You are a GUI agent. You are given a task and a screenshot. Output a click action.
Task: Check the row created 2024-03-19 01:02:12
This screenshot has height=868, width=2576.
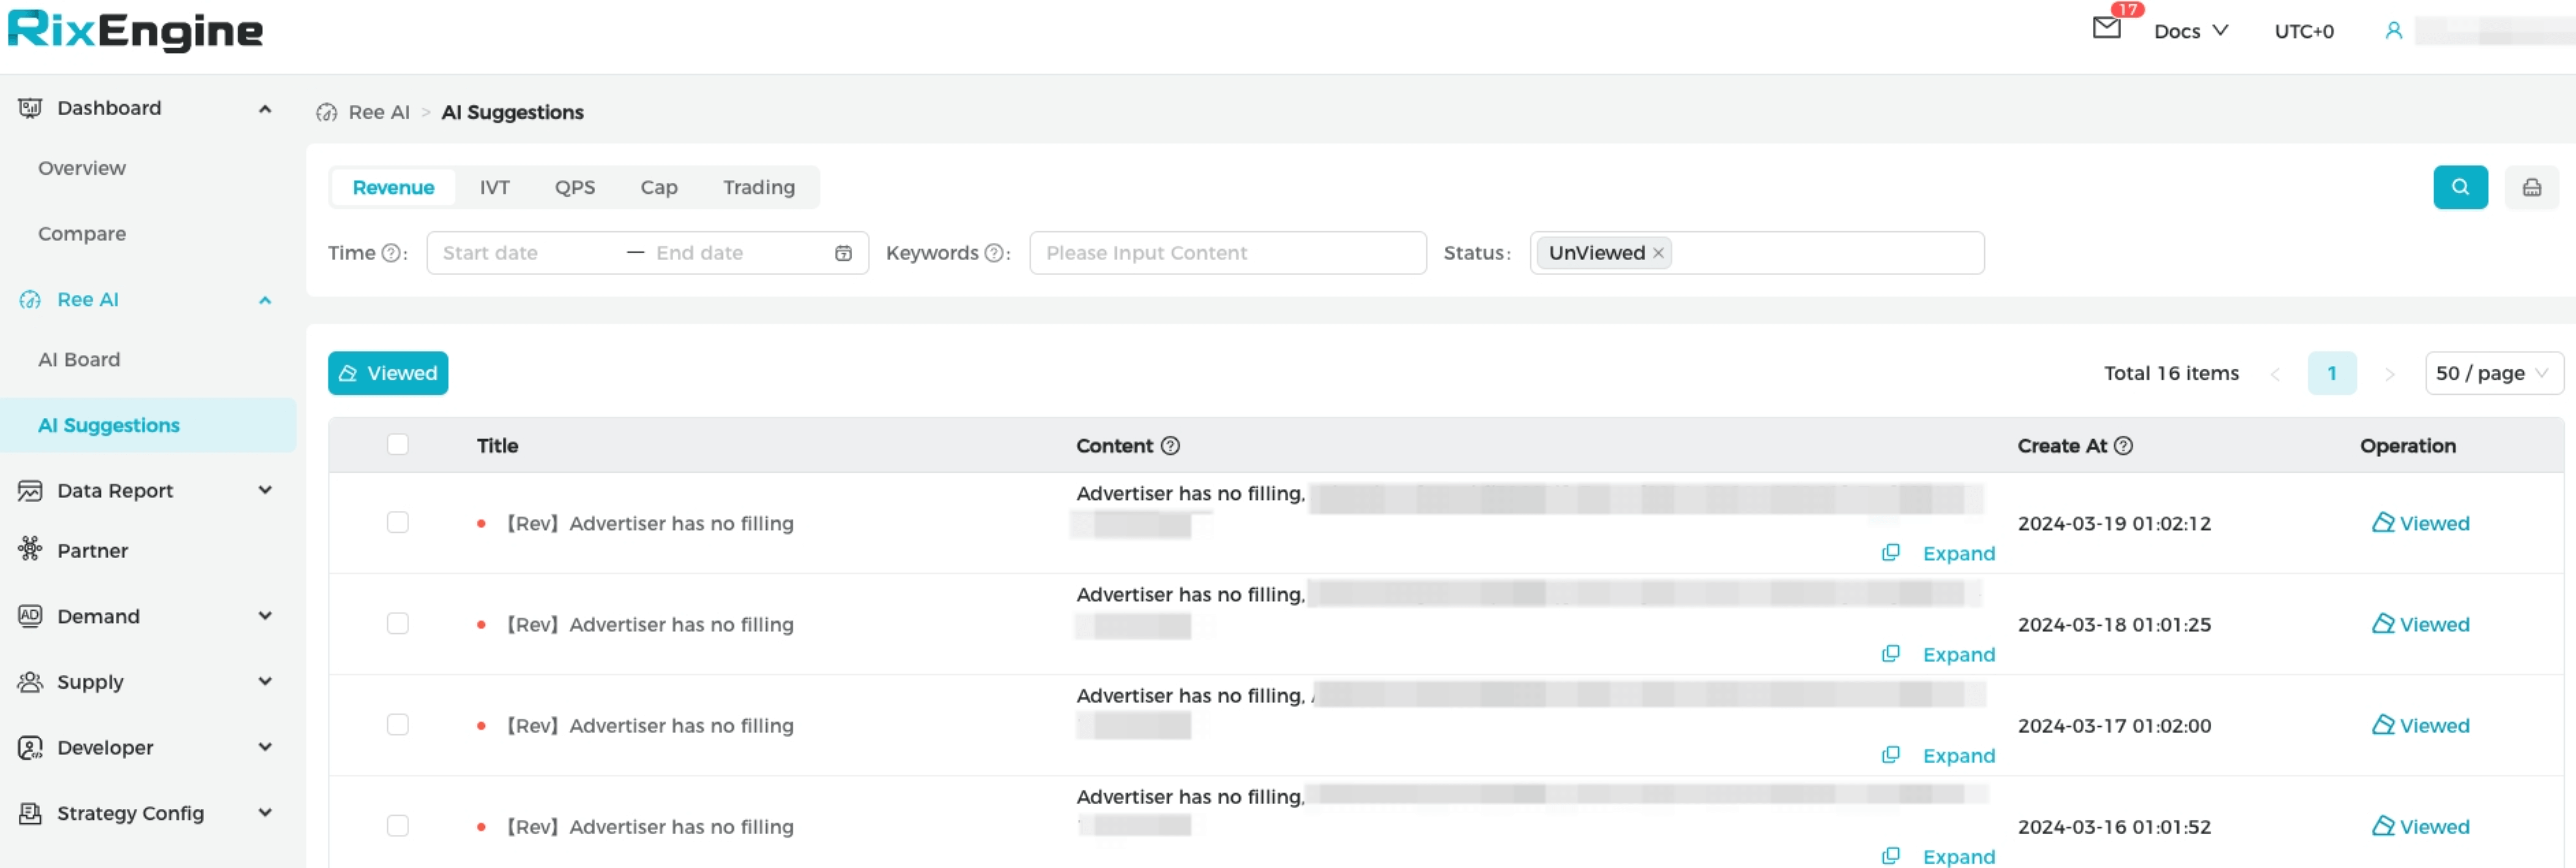click(398, 522)
